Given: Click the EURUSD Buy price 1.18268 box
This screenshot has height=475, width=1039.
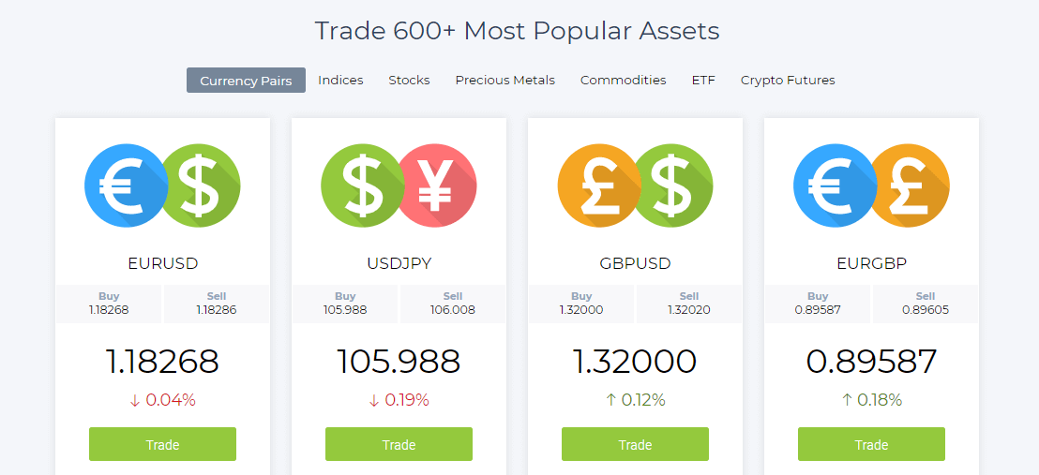Looking at the screenshot, I should click(x=109, y=304).
